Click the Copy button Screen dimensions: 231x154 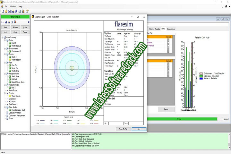tap(15, 32)
